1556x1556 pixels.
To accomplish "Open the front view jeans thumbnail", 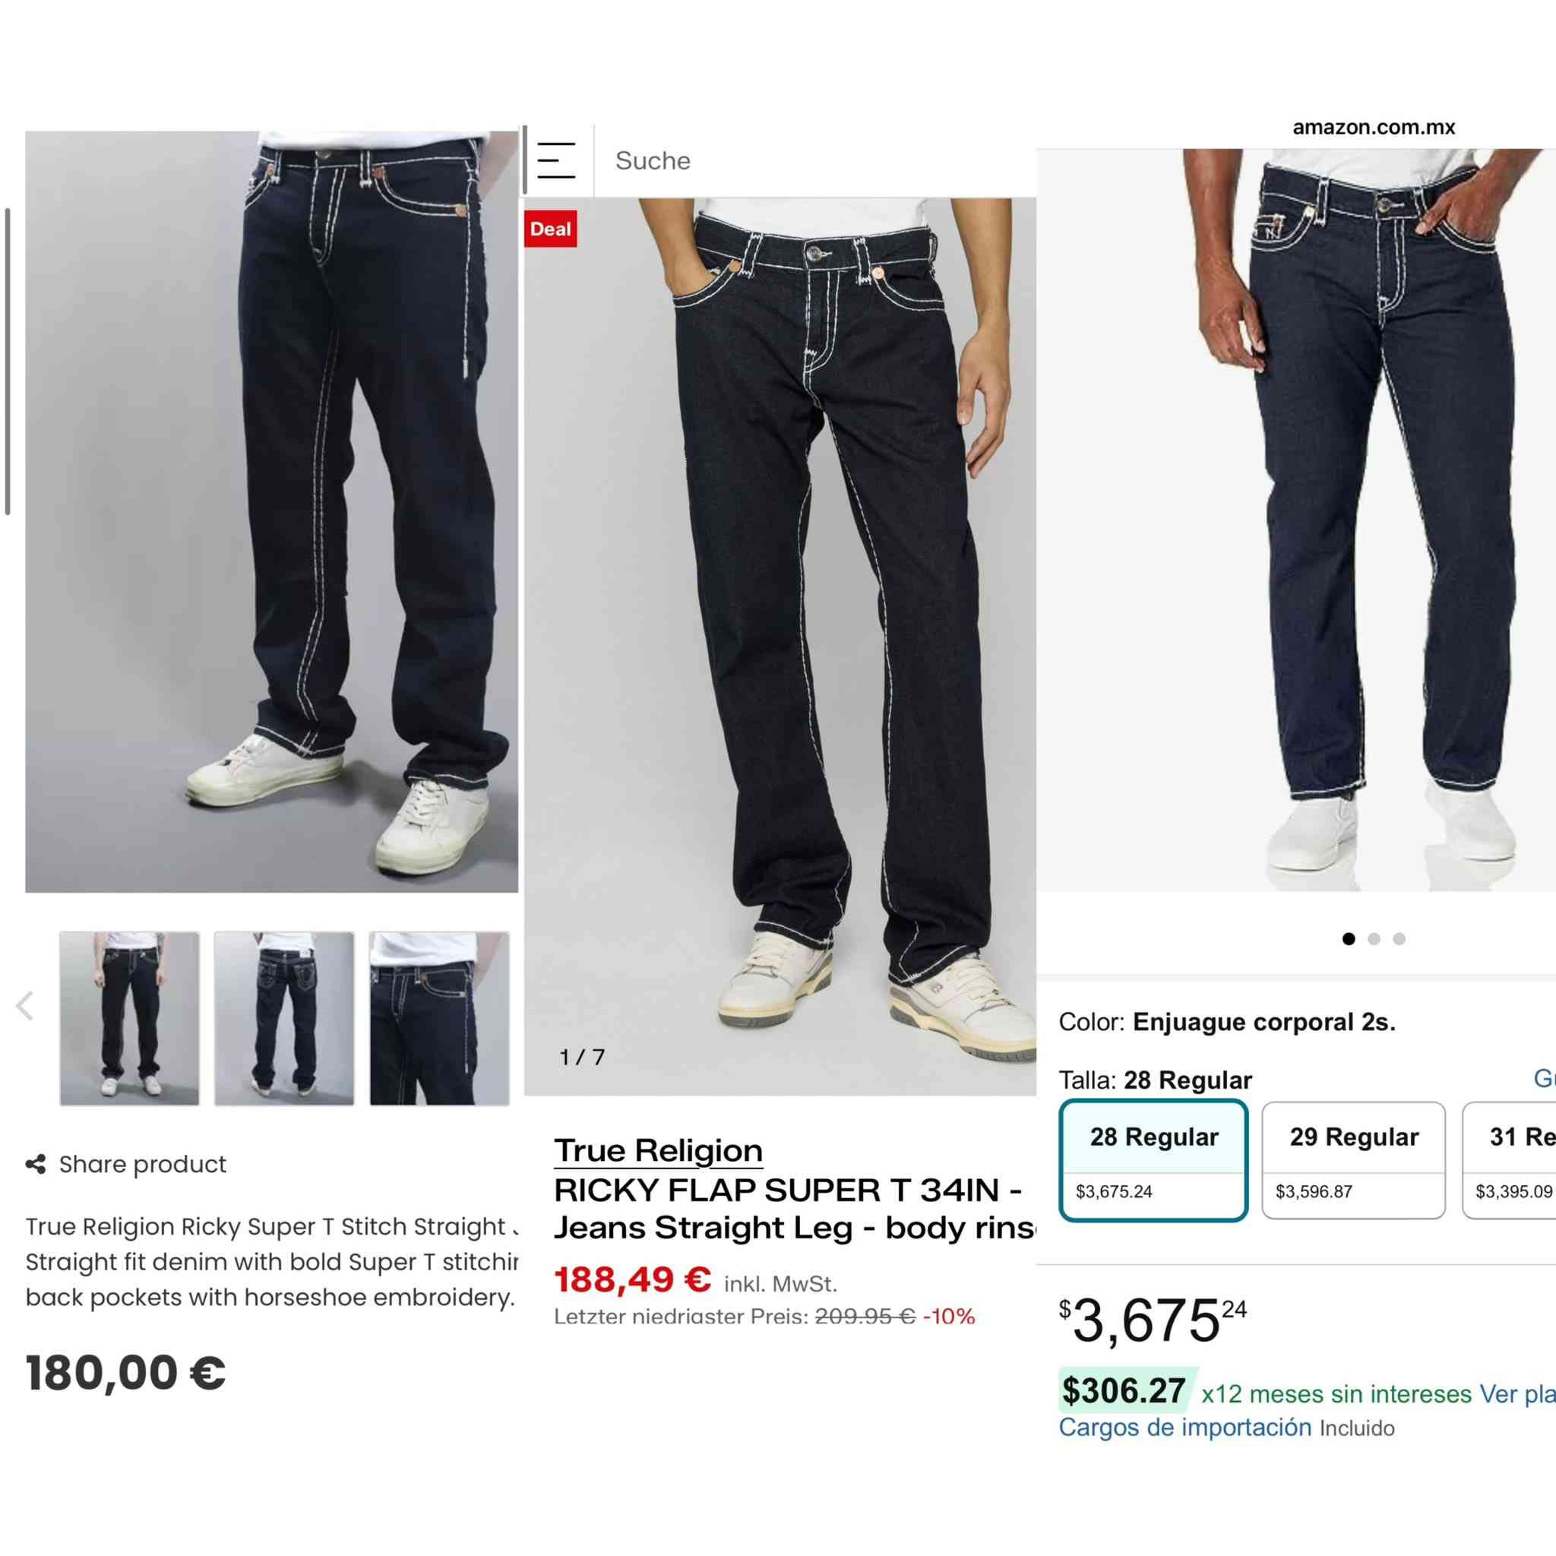I will (129, 1018).
